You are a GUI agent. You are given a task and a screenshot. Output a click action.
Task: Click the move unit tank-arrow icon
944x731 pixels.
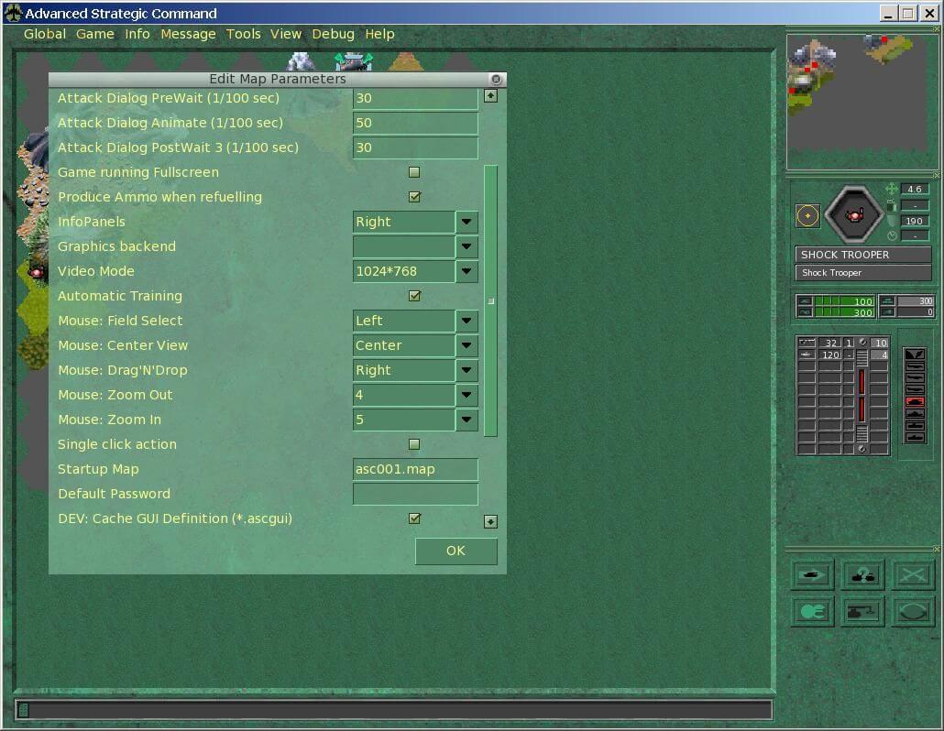point(812,574)
